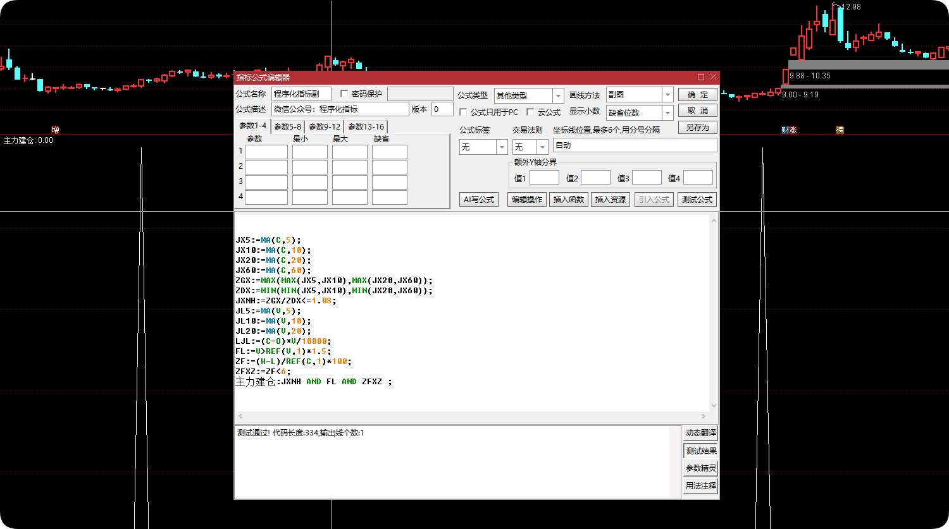Expand the 交易法则 dropdown
949x529 pixels.
tap(542, 147)
